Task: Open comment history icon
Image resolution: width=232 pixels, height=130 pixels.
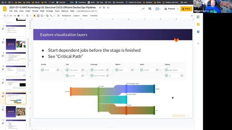Action: [150, 9]
